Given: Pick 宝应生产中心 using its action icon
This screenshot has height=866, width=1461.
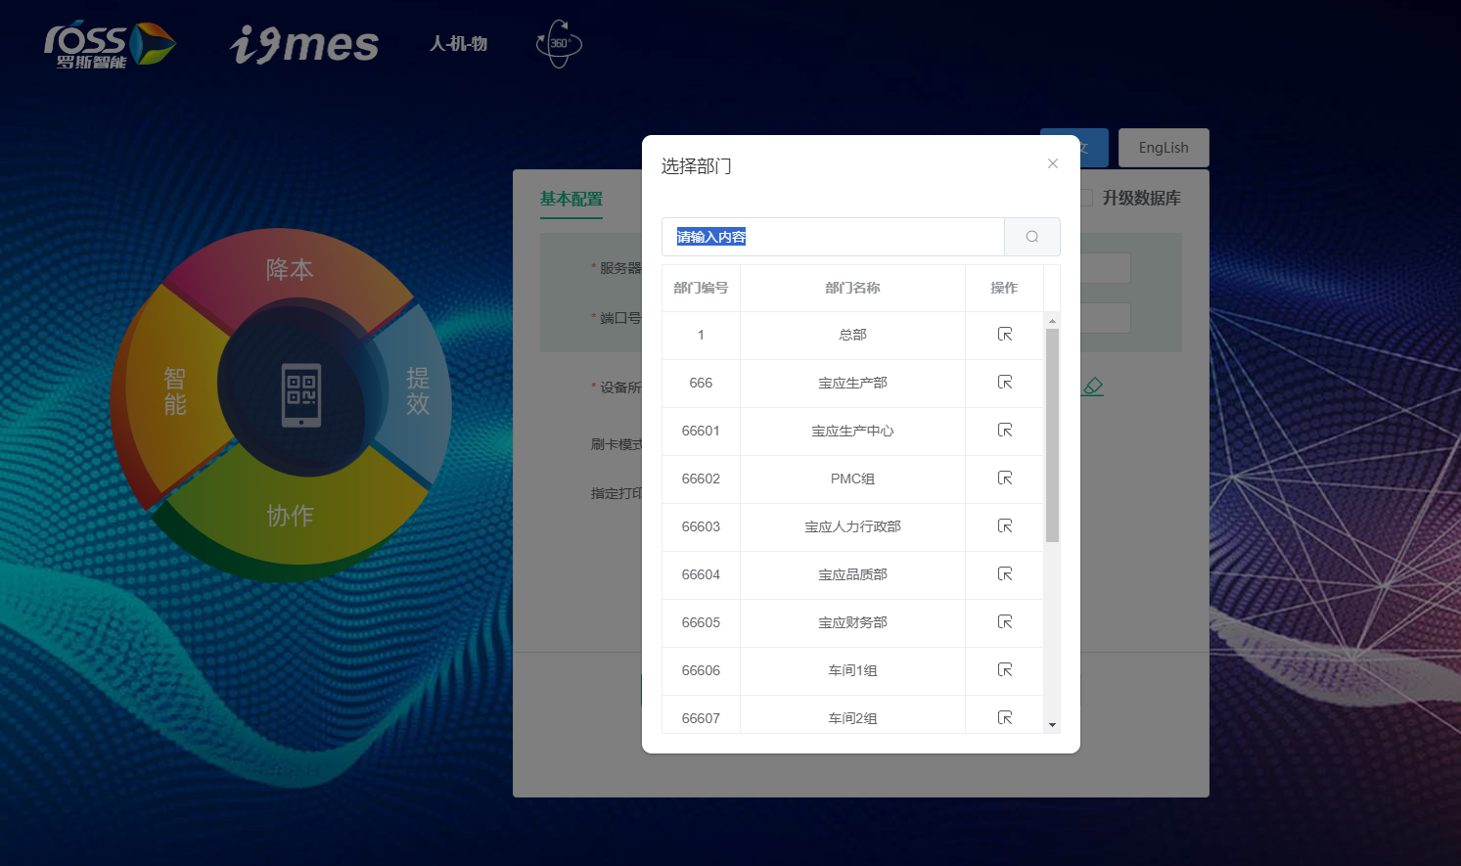Looking at the screenshot, I should [1004, 431].
